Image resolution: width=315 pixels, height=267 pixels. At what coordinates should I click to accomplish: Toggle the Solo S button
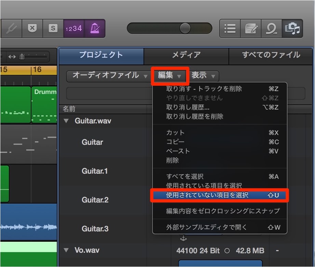[x=53, y=28]
